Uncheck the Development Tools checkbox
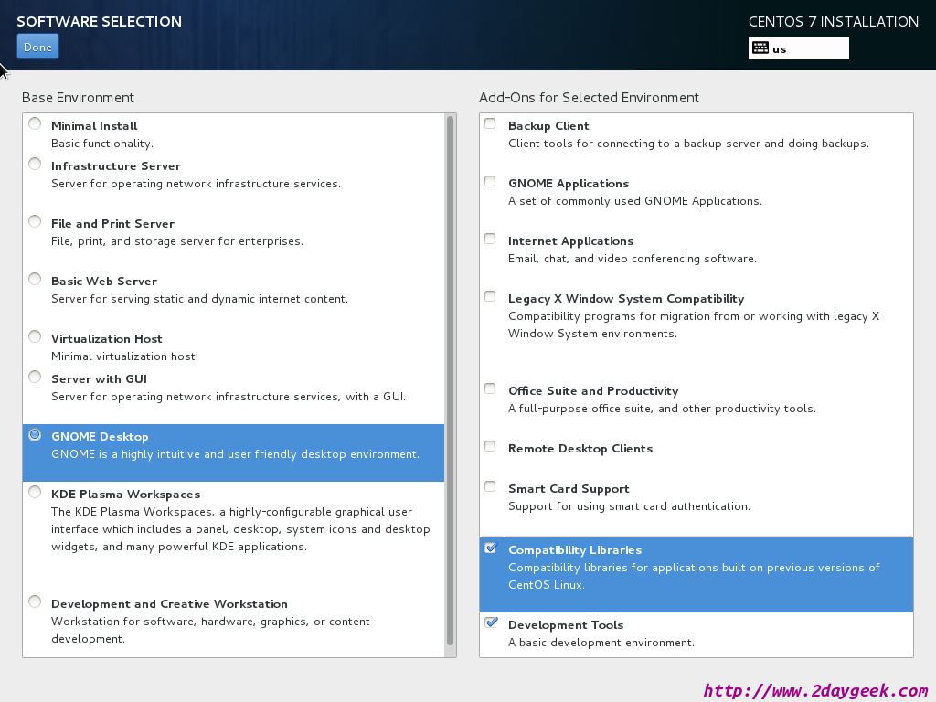The image size is (936, 702). [x=491, y=622]
